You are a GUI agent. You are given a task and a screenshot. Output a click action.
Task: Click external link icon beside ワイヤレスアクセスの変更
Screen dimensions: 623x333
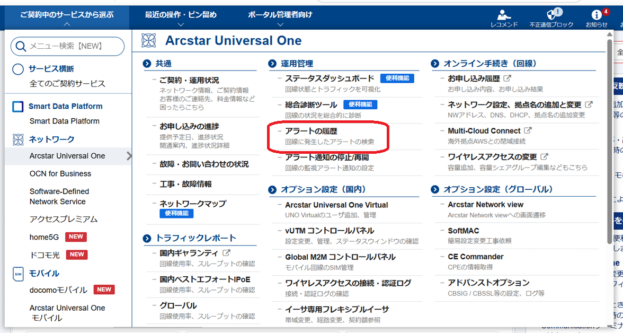545,157
